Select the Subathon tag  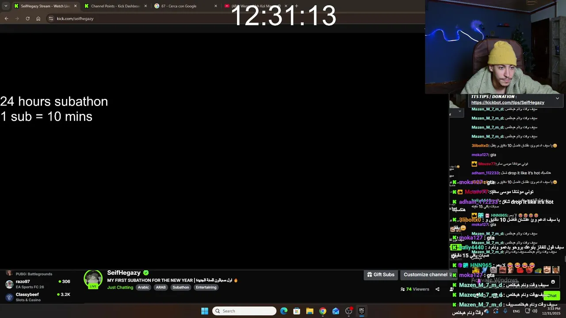pos(180,288)
